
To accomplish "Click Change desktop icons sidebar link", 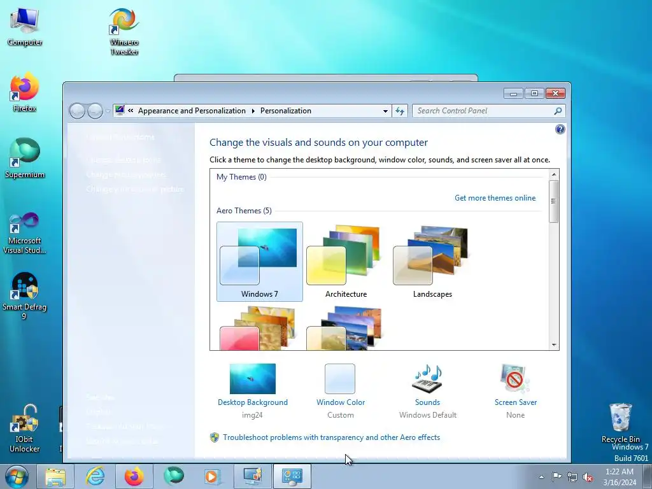I will [x=124, y=160].
